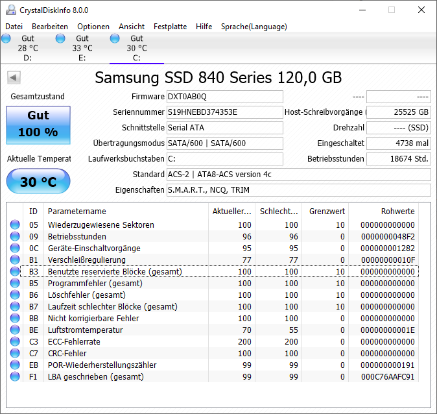Viewport: 437px width, 414px height.
Task: Click status orb of Laufzeit schlechter Blöcke row
Action: click(15, 306)
